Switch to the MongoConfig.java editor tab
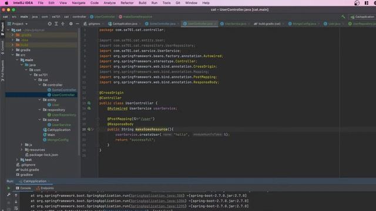The image size is (376, 211). (304, 23)
